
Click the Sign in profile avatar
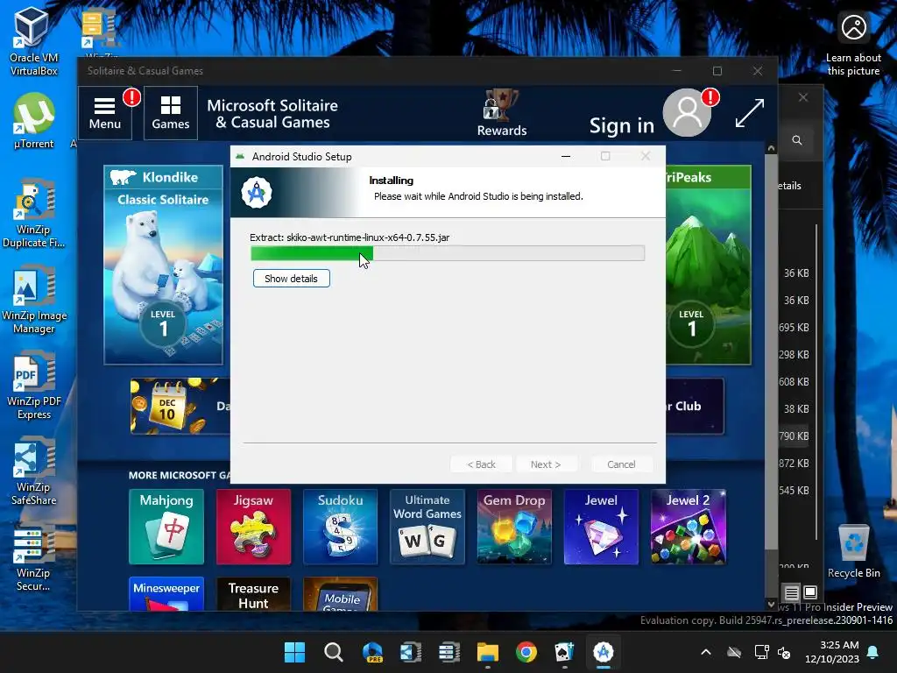click(x=687, y=113)
